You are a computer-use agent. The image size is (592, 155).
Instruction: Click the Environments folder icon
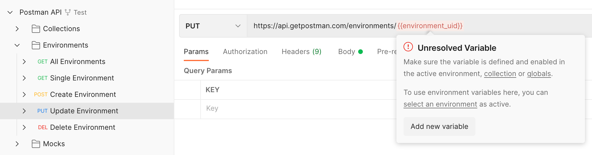(36, 45)
